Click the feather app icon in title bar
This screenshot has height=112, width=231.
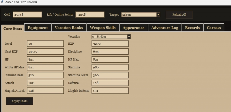click(x=2, y=2)
